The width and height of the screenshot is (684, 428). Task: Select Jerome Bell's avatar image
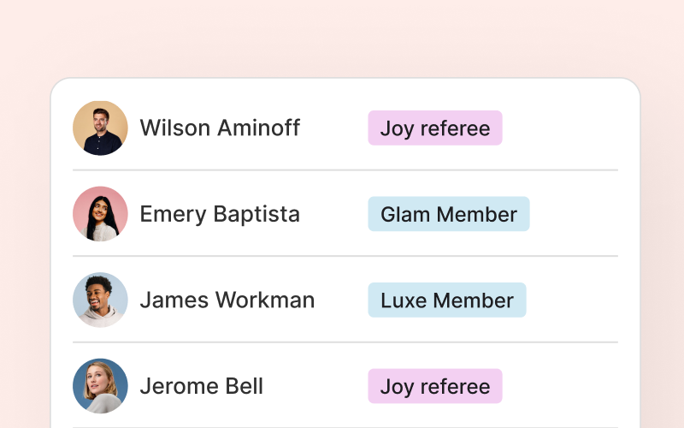point(100,386)
